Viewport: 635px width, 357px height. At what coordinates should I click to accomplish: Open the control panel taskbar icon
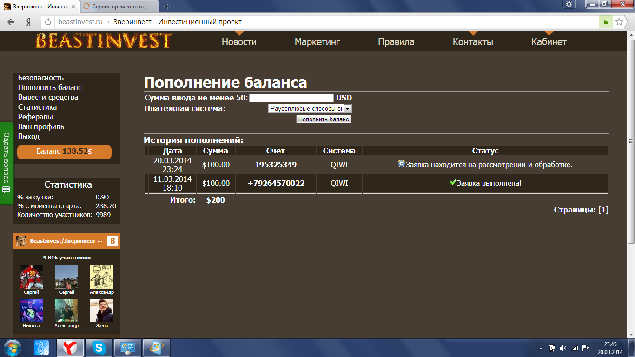click(x=127, y=348)
